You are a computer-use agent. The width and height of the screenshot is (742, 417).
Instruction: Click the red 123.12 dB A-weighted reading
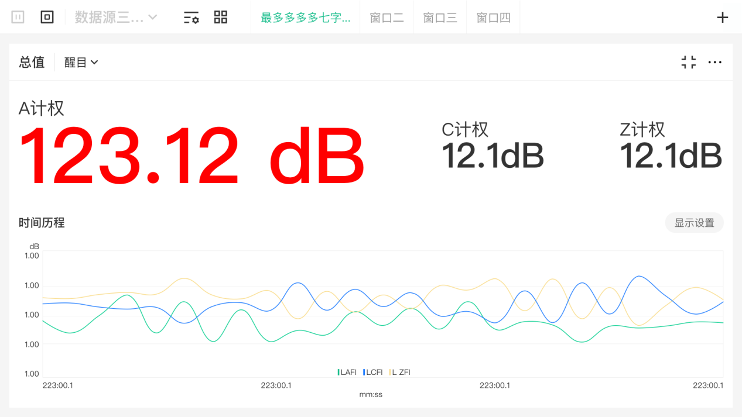coord(192,155)
